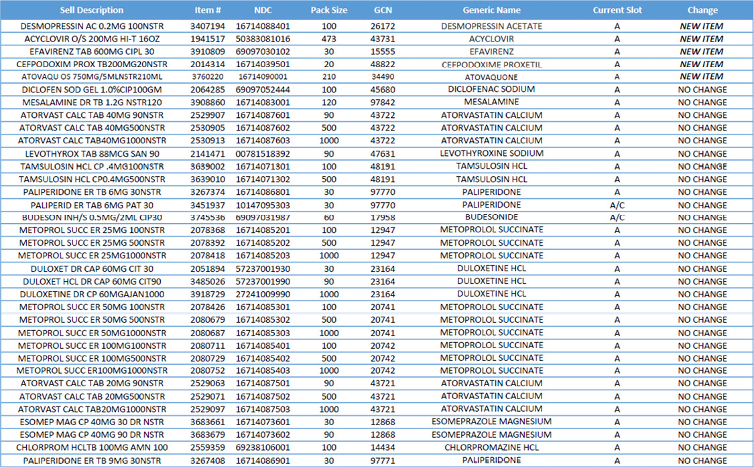Select item number 2080687
Screen dimensions: 754x468
pyautogui.click(x=208, y=333)
